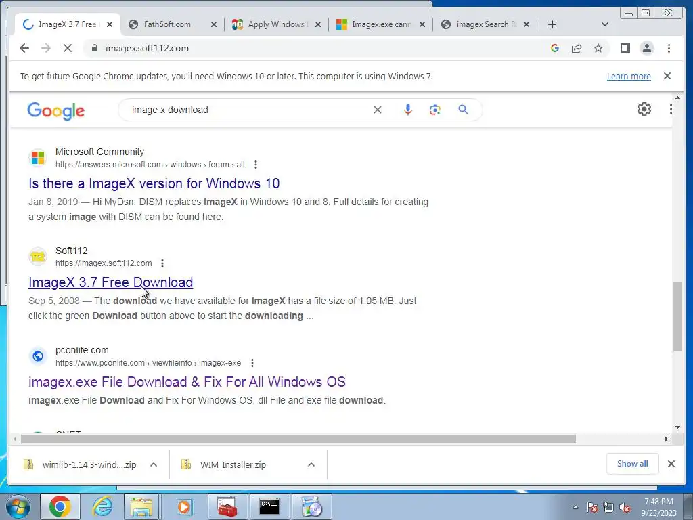This screenshot has height=520, width=693.
Task: Run the search with the magnifier icon
Action: point(463,109)
